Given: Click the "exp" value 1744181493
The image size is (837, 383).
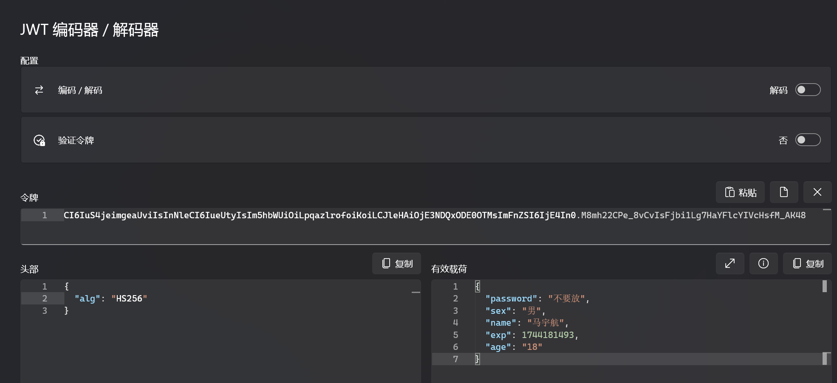Looking at the screenshot, I should [547, 335].
